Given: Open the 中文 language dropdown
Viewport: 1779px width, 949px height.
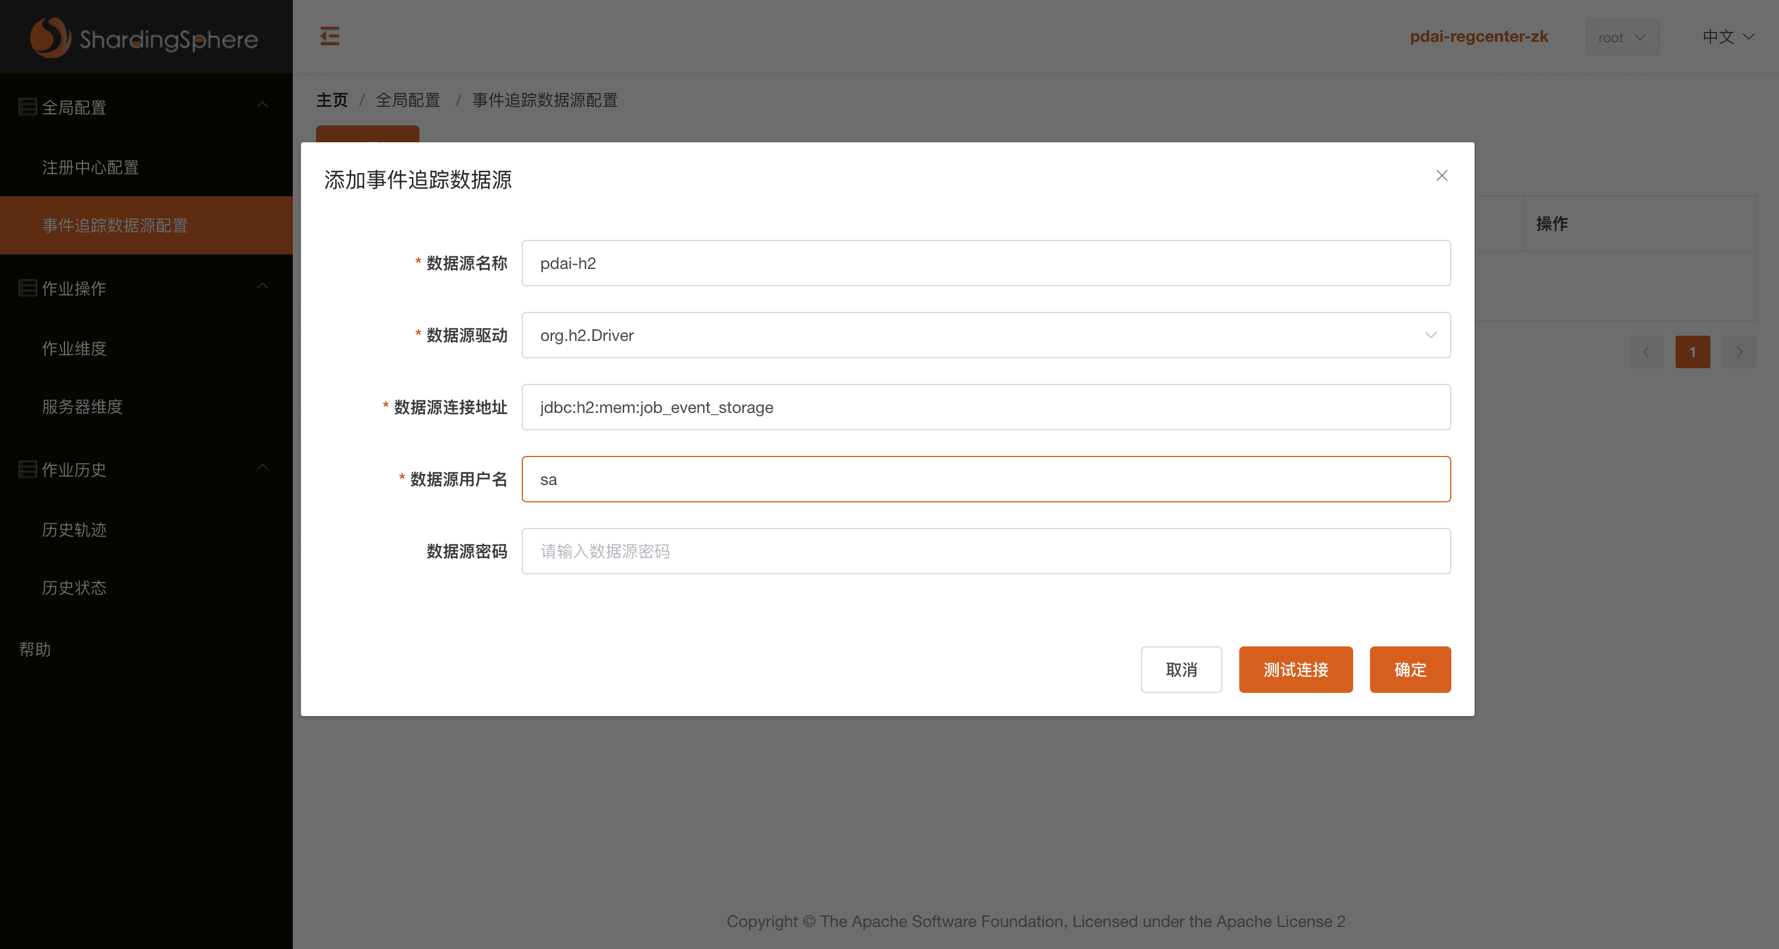Looking at the screenshot, I should [1727, 37].
